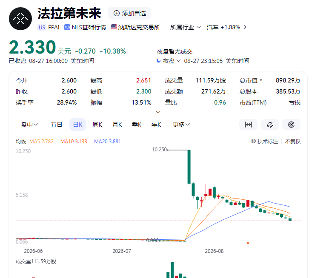The image size is (312, 278).
Task: Click the orange event dot on chart
Action: point(248,243)
